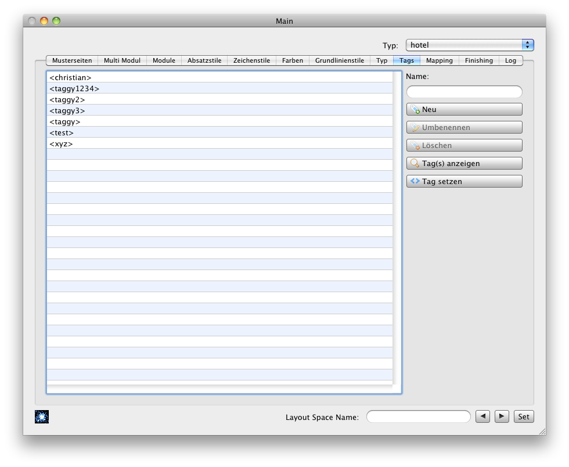The width and height of the screenshot is (569, 467).
Task: Open the Log tab
Action: coord(510,60)
